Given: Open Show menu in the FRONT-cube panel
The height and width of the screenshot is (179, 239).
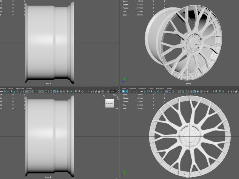Looking at the screenshot, I should point(11,89).
